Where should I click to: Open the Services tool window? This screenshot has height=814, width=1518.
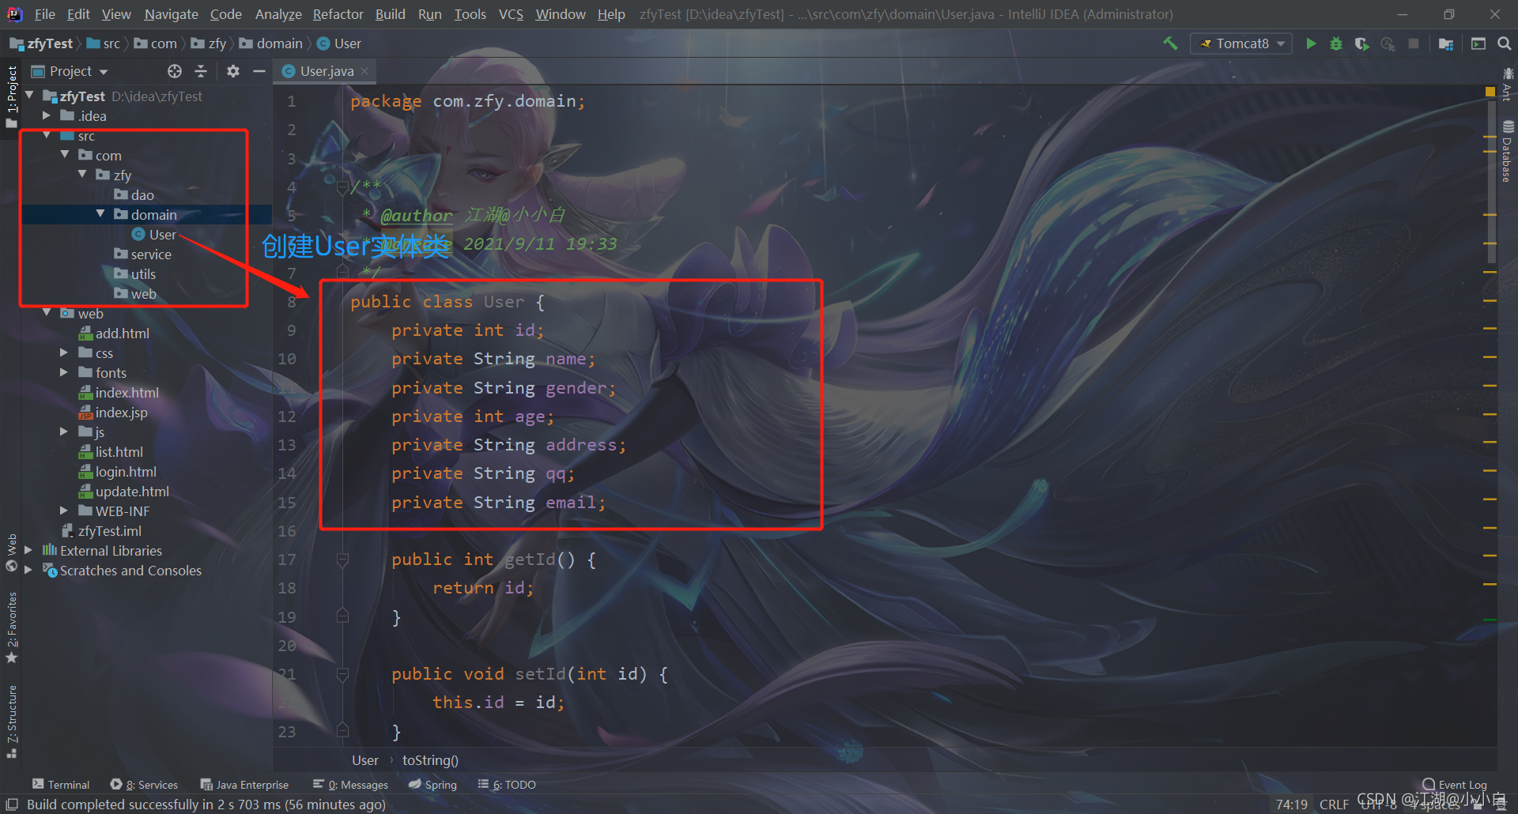click(144, 785)
